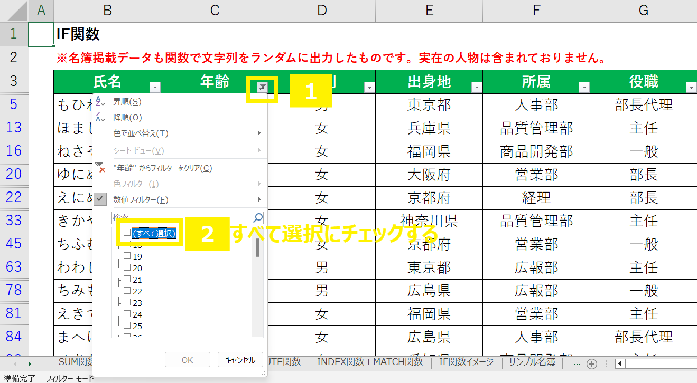Click the select-all corner of the sheet
697x383 pixels.
click(14, 11)
